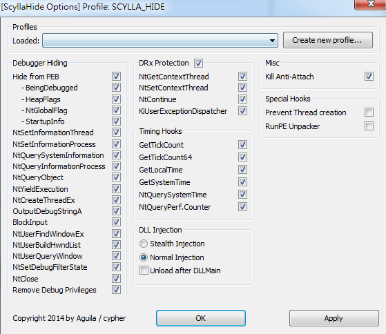Image resolution: width=386 pixels, height=334 pixels.
Task: Uncheck Remove Debug Privileges
Action: 116,290
